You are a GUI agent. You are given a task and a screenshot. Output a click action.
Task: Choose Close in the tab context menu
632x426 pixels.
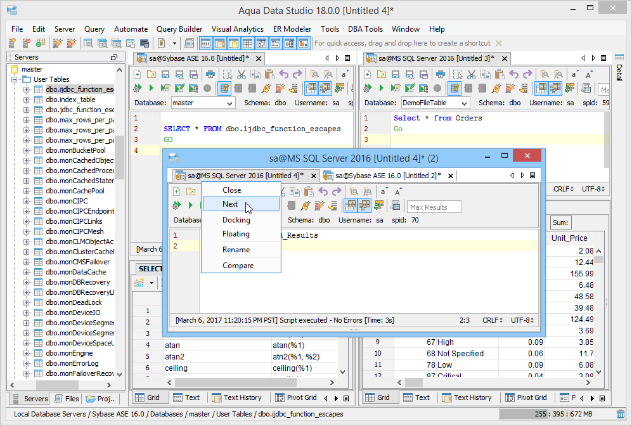(x=241, y=190)
